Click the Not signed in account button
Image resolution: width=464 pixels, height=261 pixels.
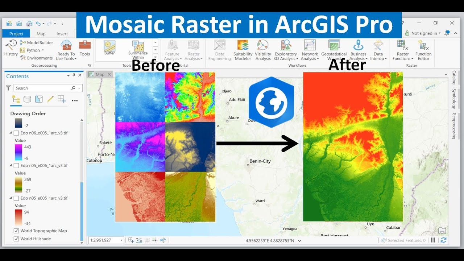tap(423, 33)
